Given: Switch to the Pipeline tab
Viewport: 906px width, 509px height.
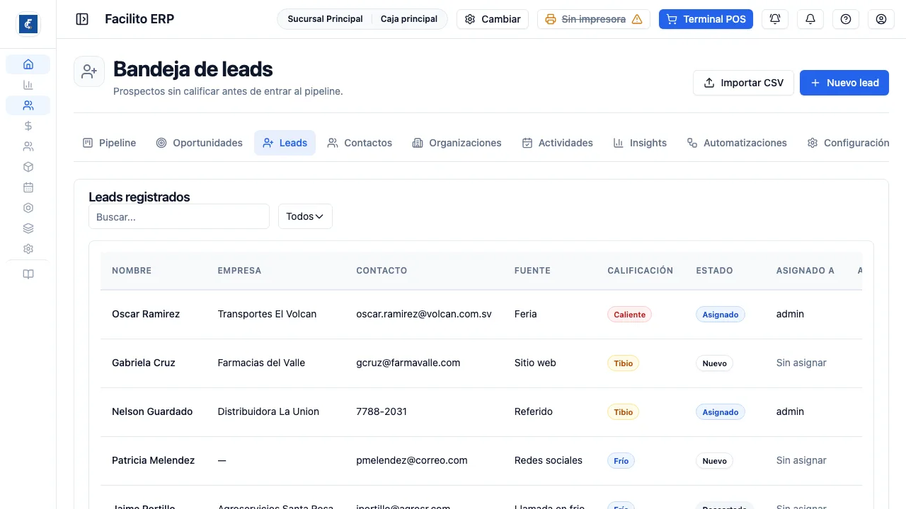Looking at the screenshot, I should click(x=110, y=143).
